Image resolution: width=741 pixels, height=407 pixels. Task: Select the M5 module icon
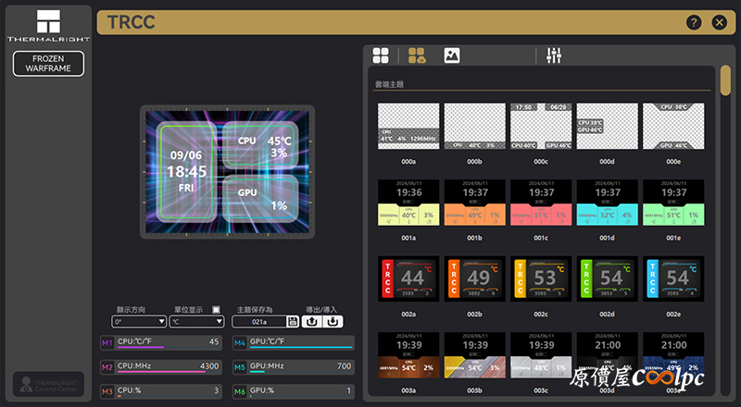click(240, 367)
